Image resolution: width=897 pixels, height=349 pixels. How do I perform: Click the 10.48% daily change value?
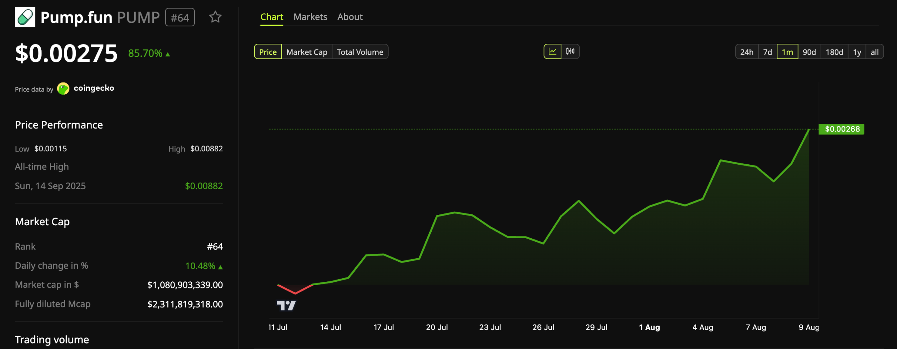(200, 266)
